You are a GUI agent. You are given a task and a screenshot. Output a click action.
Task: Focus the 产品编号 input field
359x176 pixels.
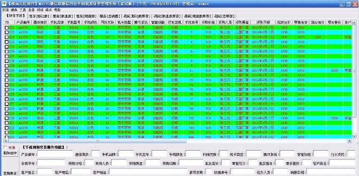click(x=55, y=154)
